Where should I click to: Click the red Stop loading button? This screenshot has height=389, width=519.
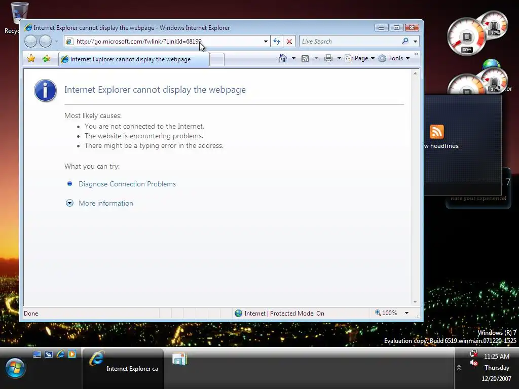(x=289, y=42)
